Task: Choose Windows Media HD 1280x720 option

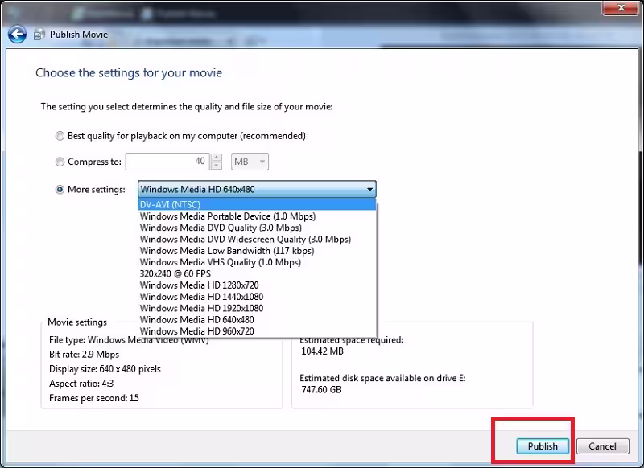Action: coord(257,285)
